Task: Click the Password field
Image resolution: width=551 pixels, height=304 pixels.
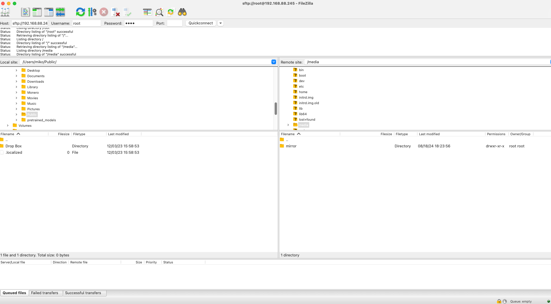Action: tap(138, 23)
